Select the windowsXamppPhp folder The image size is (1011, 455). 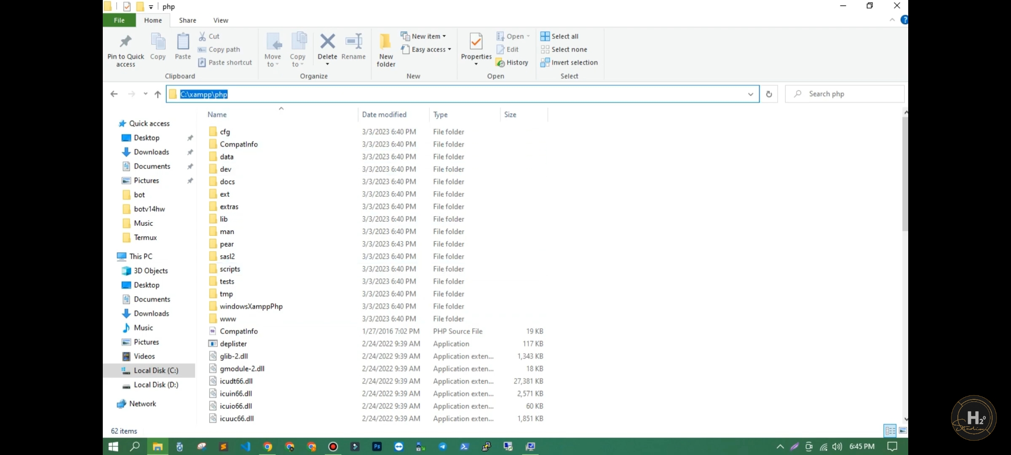tap(246, 307)
